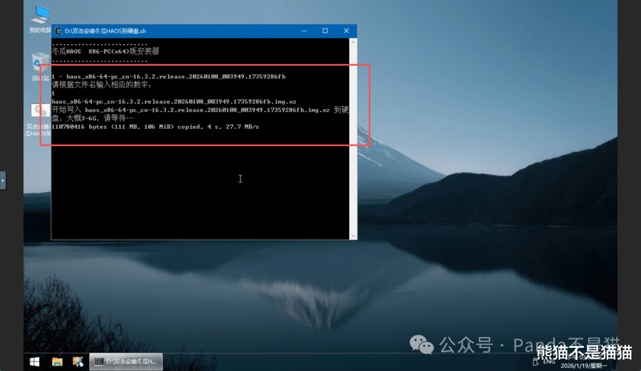This screenshot has height=371, width=641.
Task: Open the Windows Start menu
Action: (x=35, y=362)
